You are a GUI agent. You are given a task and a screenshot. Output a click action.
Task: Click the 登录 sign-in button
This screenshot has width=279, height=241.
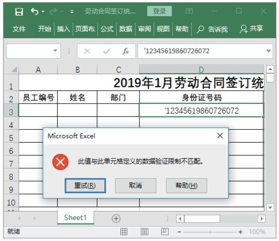coord(159,11)
